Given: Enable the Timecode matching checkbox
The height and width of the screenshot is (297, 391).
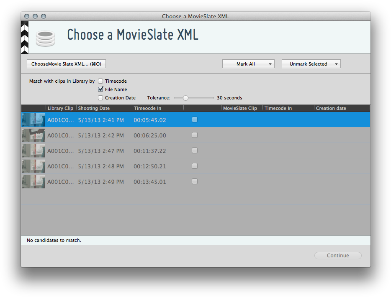Looking at the screenshot, I should (x=100, y=81).
